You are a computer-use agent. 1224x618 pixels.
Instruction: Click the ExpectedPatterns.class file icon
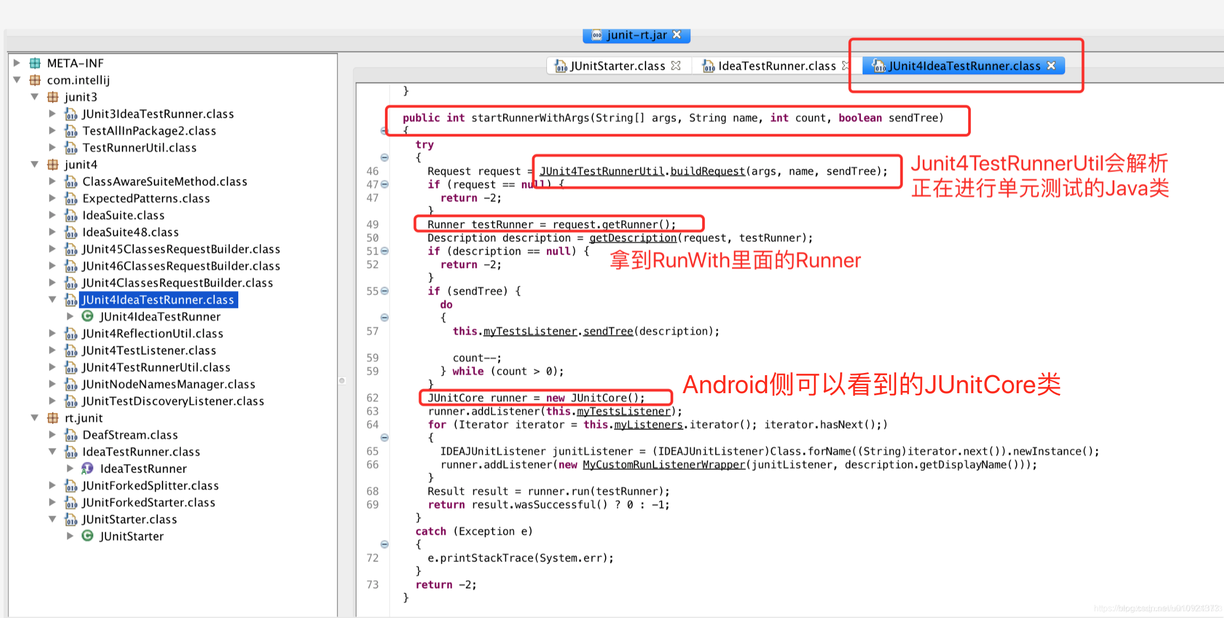70,199
